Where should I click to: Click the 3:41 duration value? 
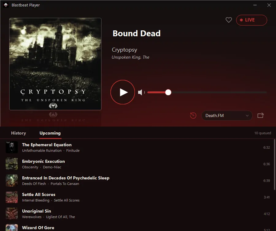(x=267, y=197)
